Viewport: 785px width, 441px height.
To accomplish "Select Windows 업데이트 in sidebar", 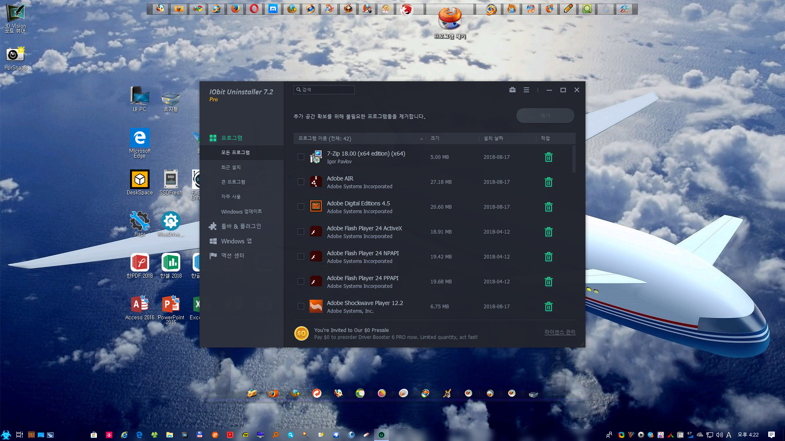I will [242, 212].
